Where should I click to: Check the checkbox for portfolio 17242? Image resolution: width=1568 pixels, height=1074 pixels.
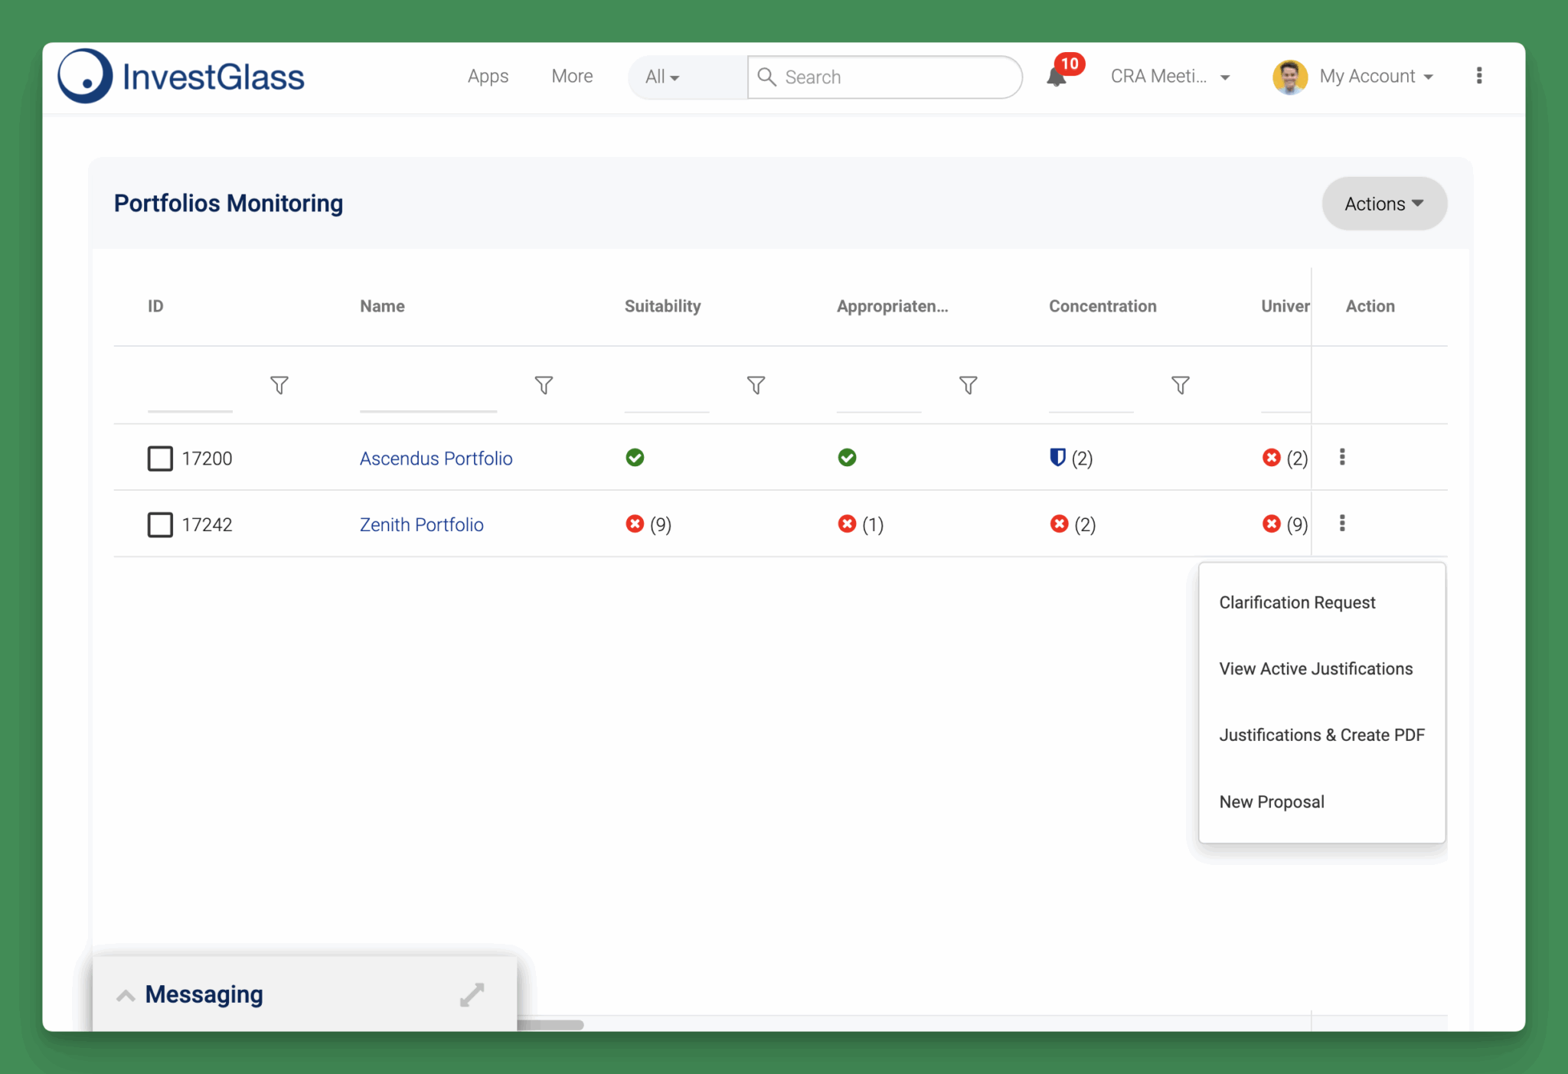click(159, 524)
